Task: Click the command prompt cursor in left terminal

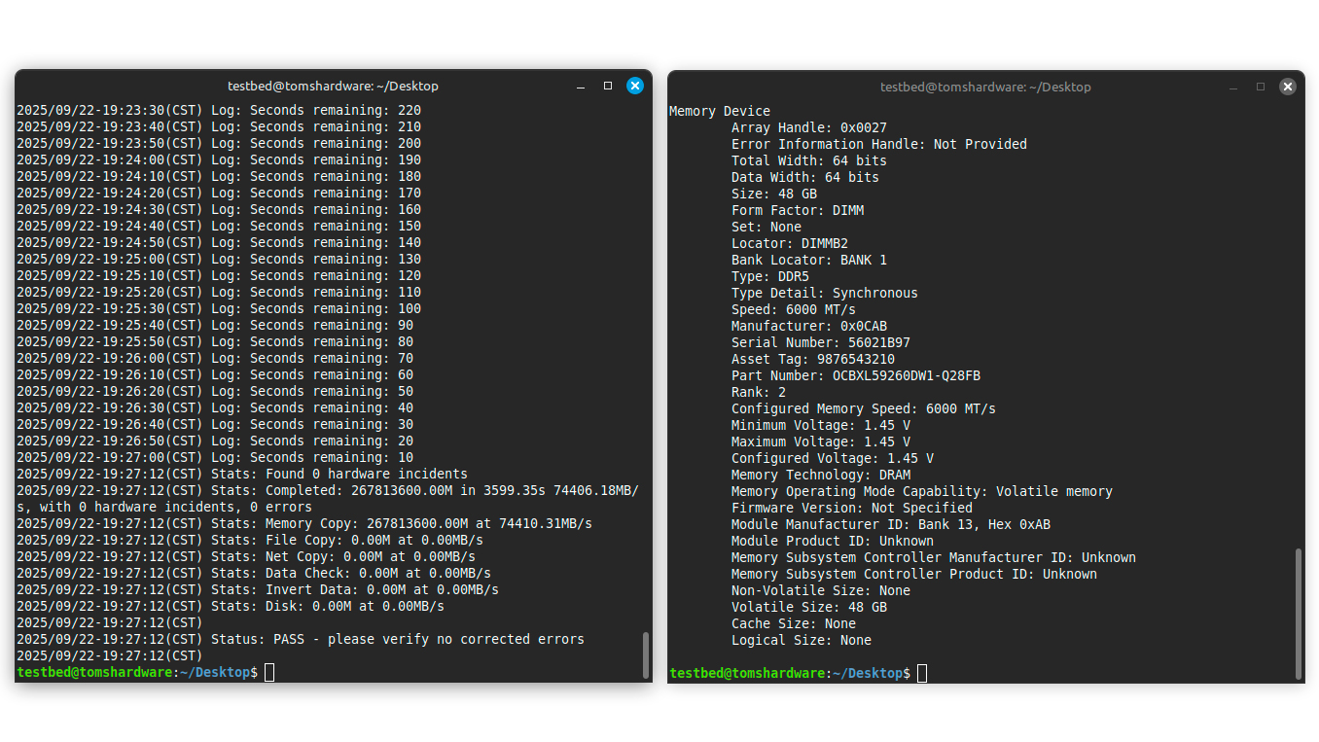Action: pos(269,673)
